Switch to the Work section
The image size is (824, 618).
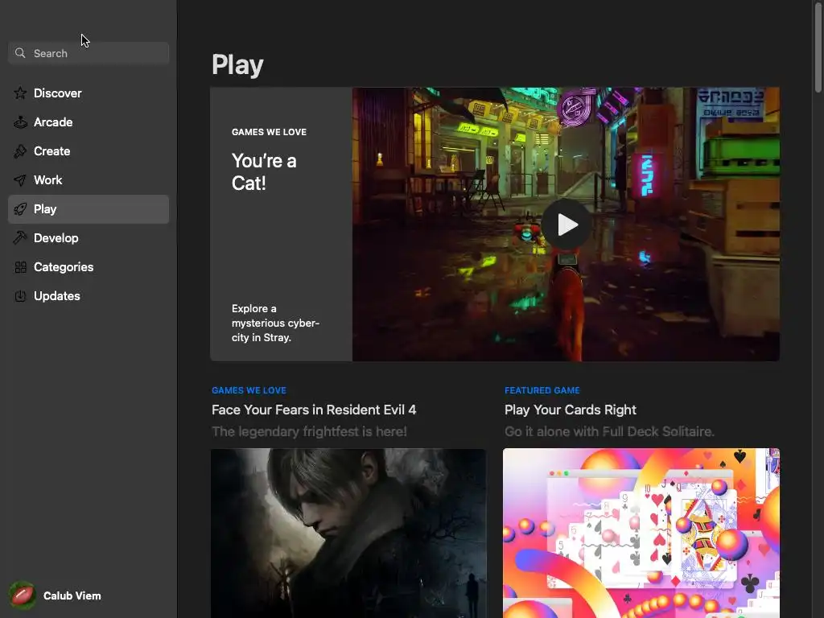click(x=89, y=180)
